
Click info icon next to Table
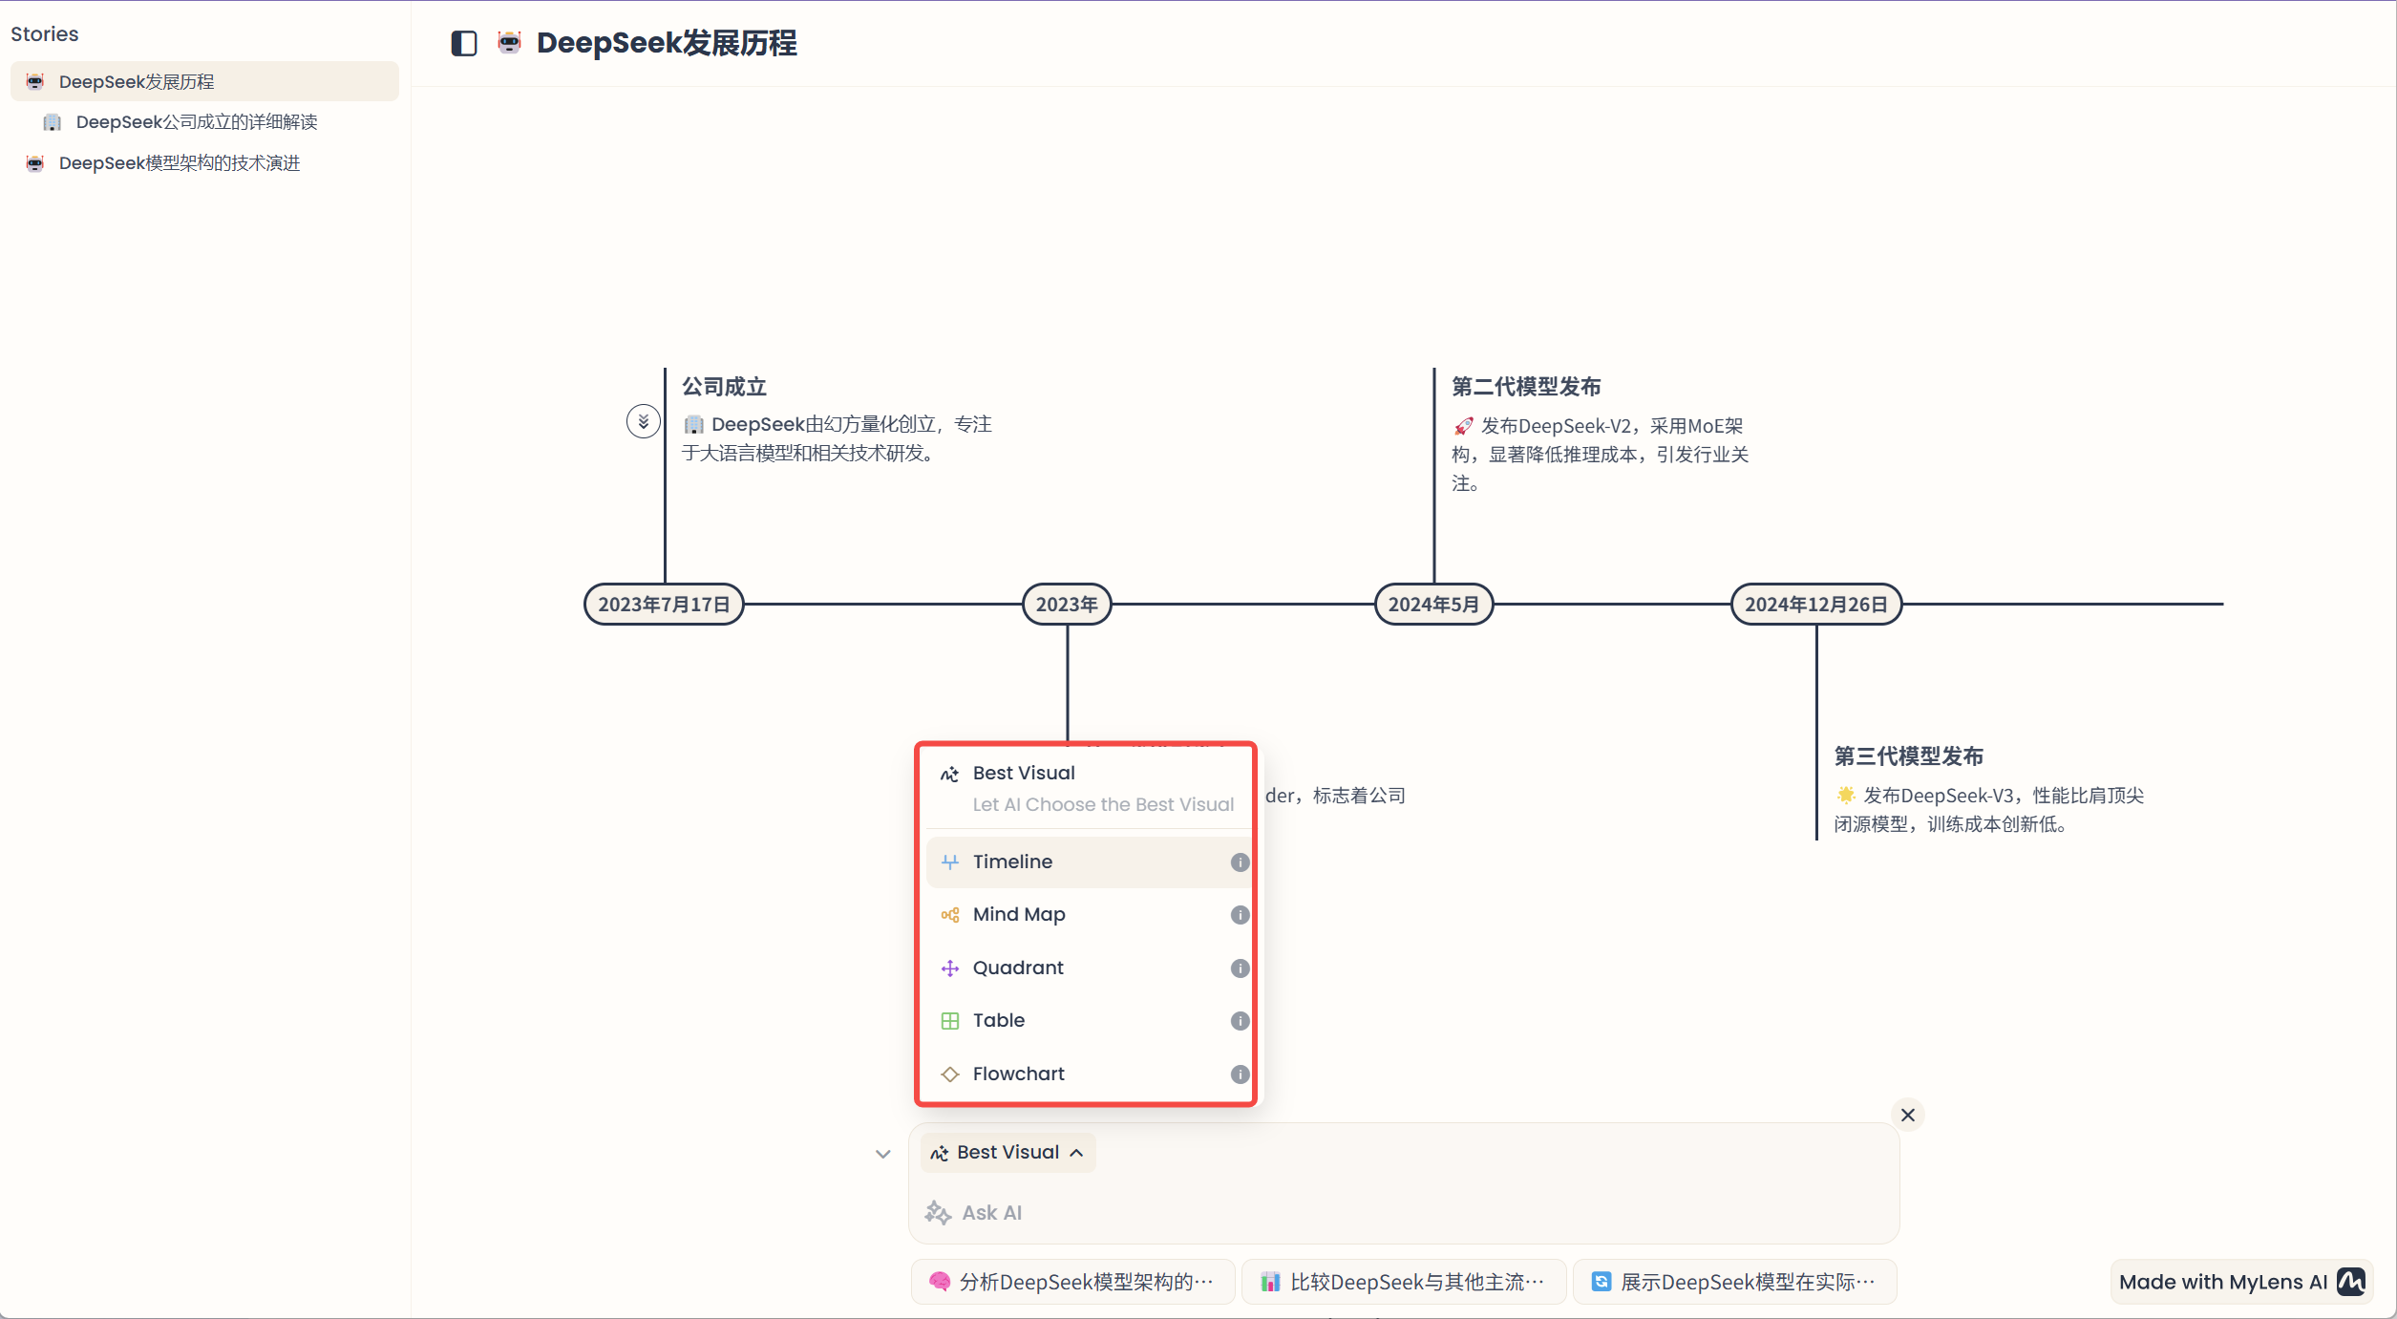click(x=1240, y=1021)
